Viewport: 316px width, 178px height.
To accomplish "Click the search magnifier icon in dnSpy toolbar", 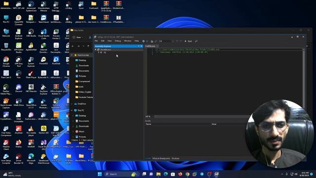I will tap(196, 41).
